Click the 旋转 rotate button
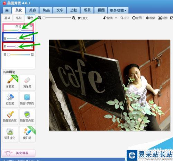 [x=151, y=18]
